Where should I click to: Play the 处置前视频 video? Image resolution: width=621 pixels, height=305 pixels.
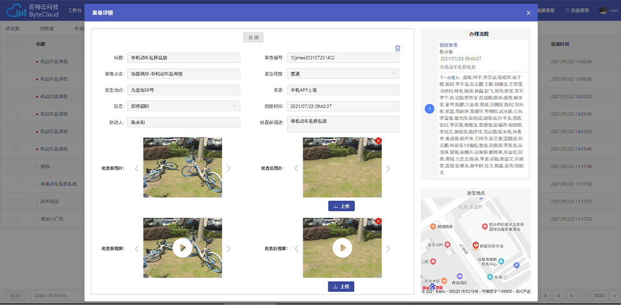tap(182, 248)
